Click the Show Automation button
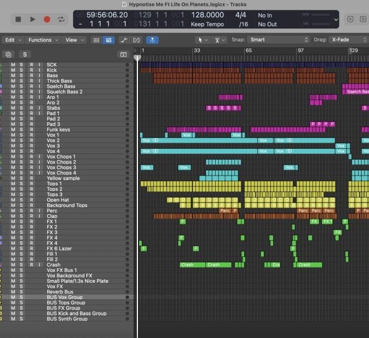 (x=123, y=40)
